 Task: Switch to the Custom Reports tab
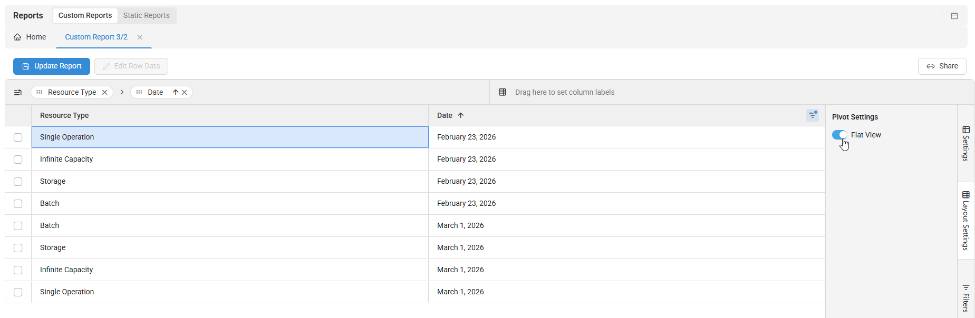point(85,15)
